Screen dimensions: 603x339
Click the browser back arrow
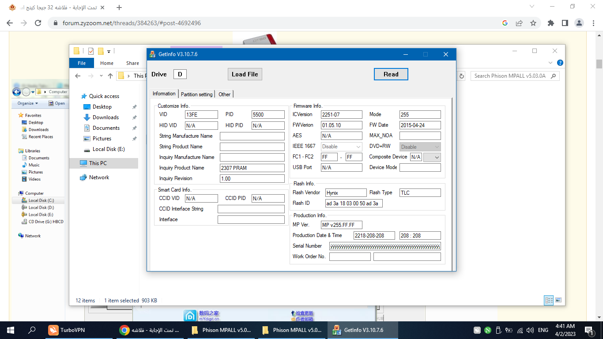pos(10,23)
